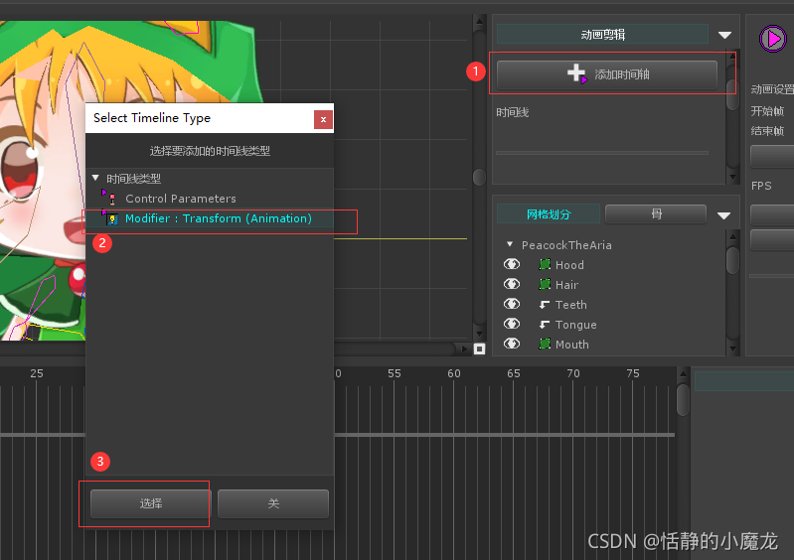The image size is (794, 560).
Task: Click frame 60 on timeline ruler
Action: (x=454, y=373)
